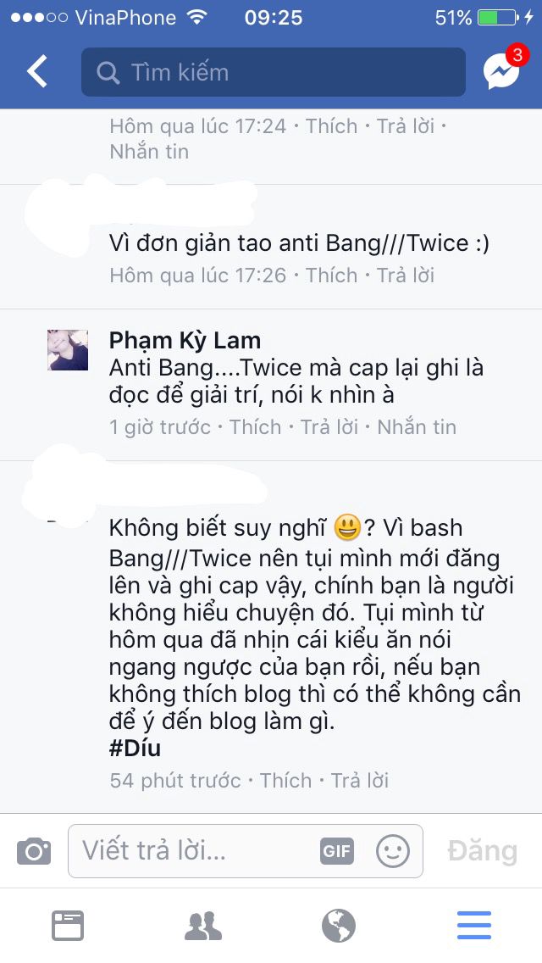Focus the Tìm kiếm search field

click(x=274, y=72)
